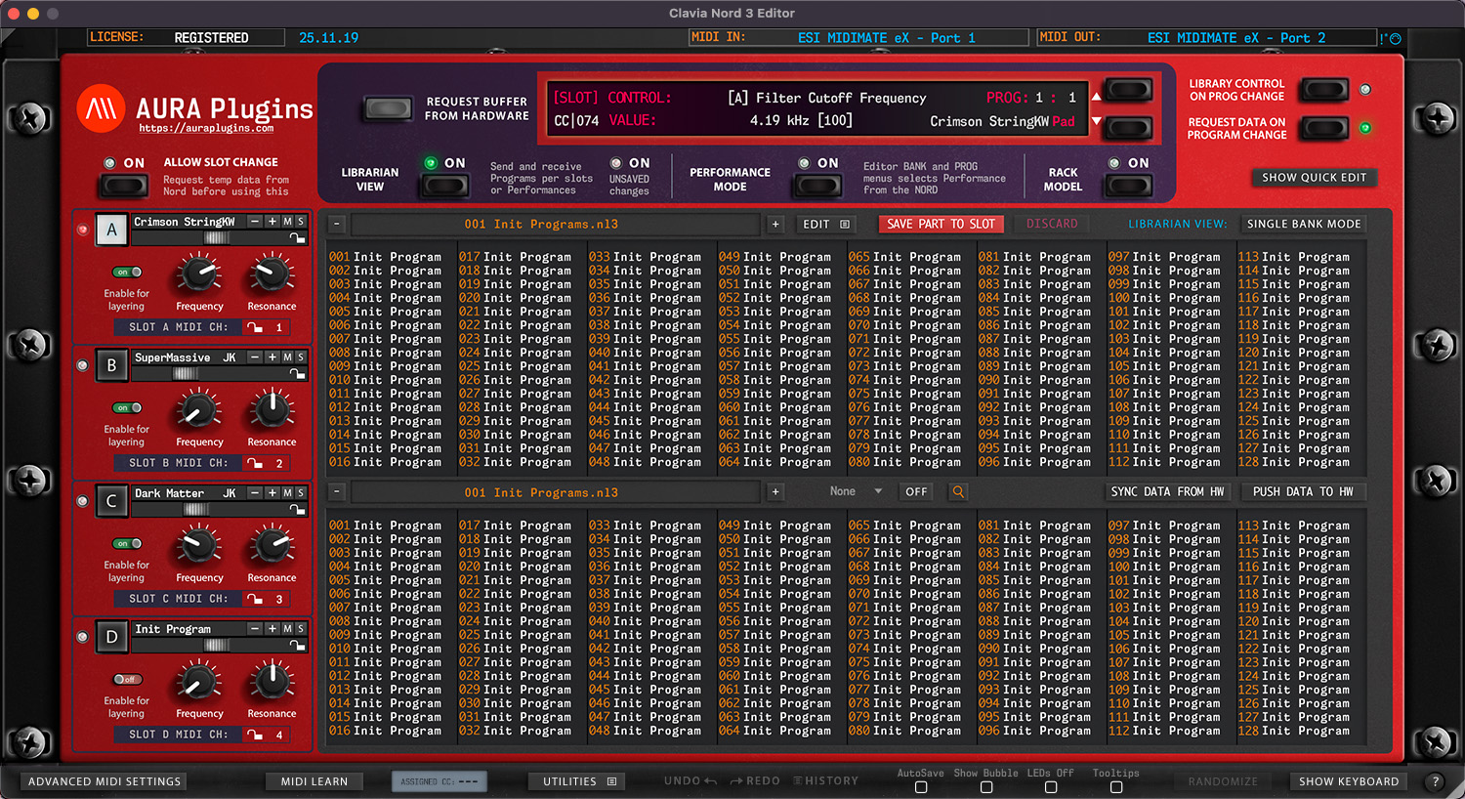Click the help question mark icon
The width and height of the screenshot is (1465, 799).
[x=1435, y=781]
